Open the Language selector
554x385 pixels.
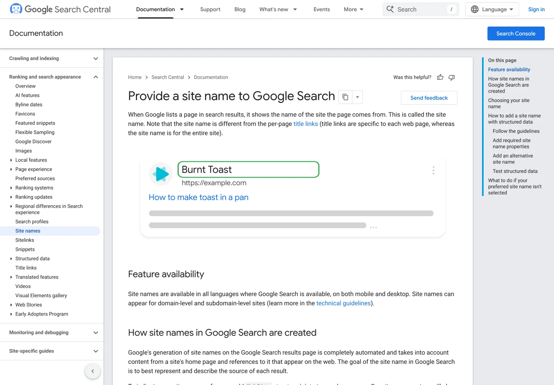point(492,9)
